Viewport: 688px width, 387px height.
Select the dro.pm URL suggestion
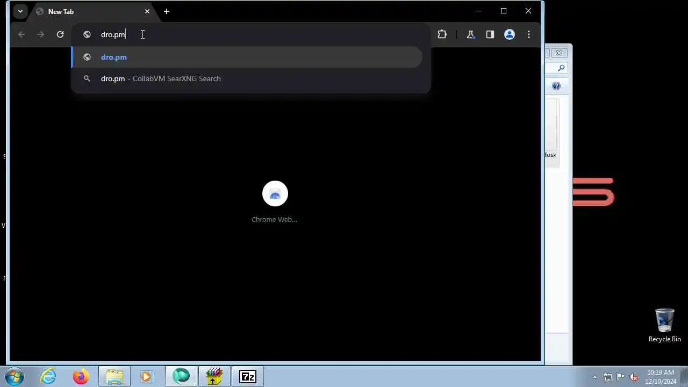tap(247, 57)
